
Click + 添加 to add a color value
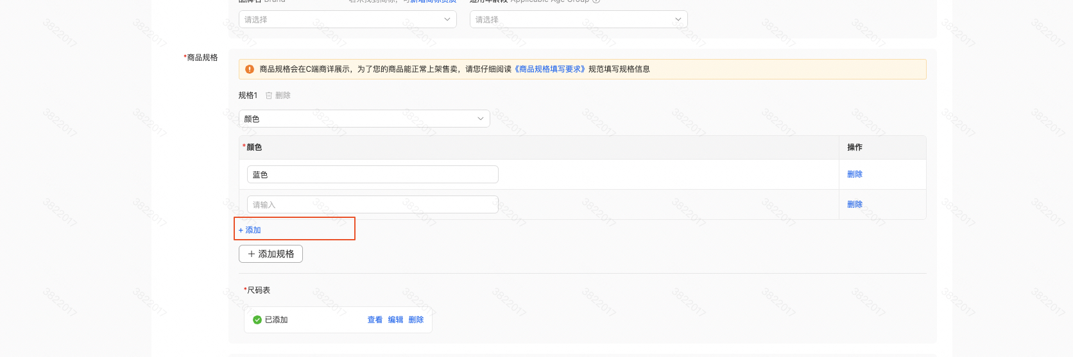click(250, 230)
